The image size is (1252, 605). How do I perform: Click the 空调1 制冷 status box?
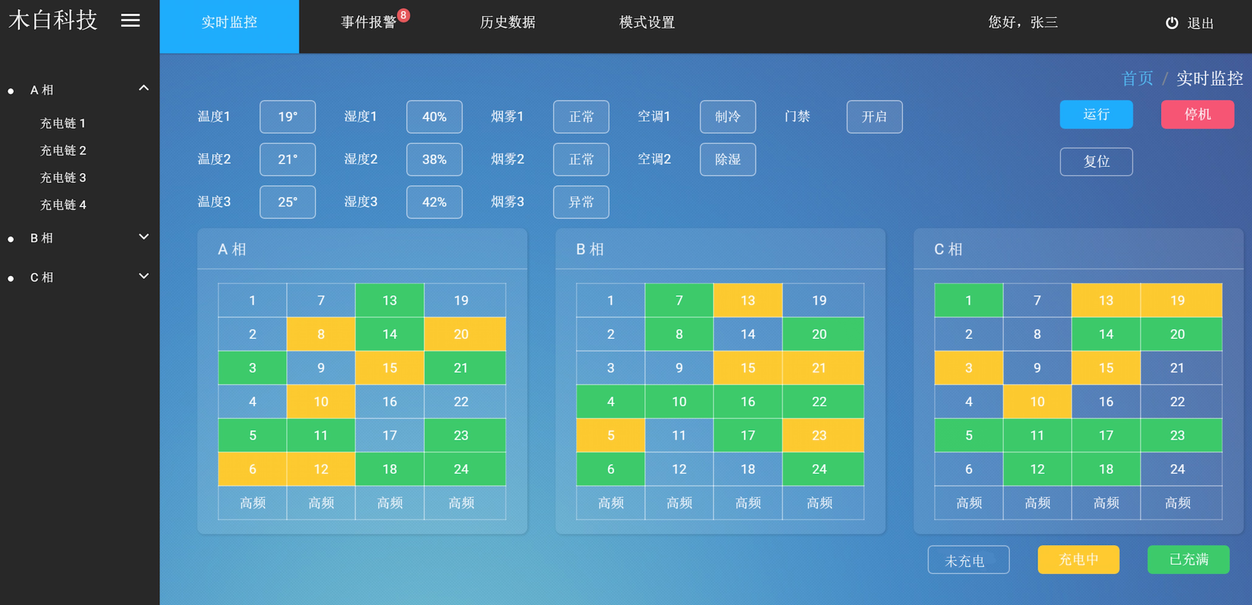point(727,117)
